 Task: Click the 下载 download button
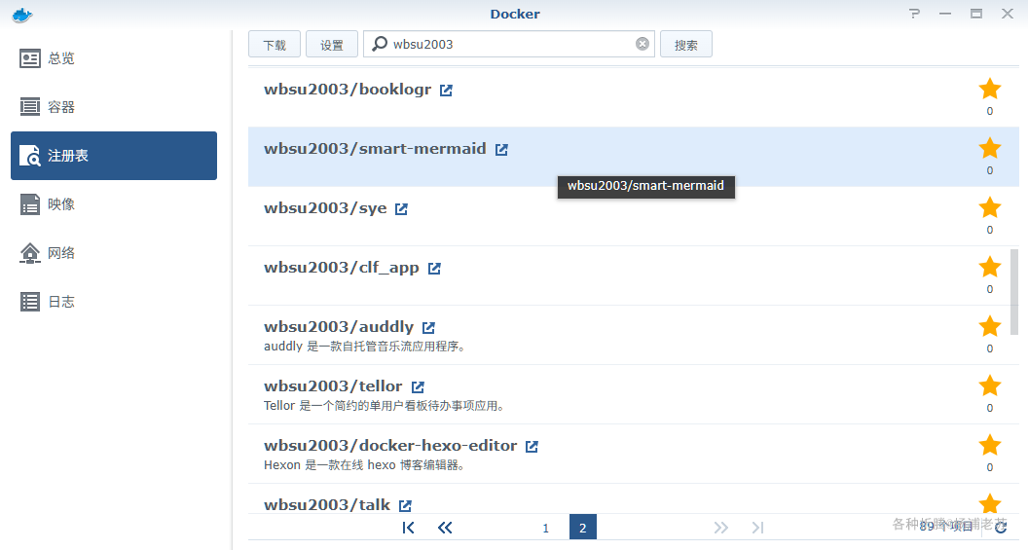275,44
